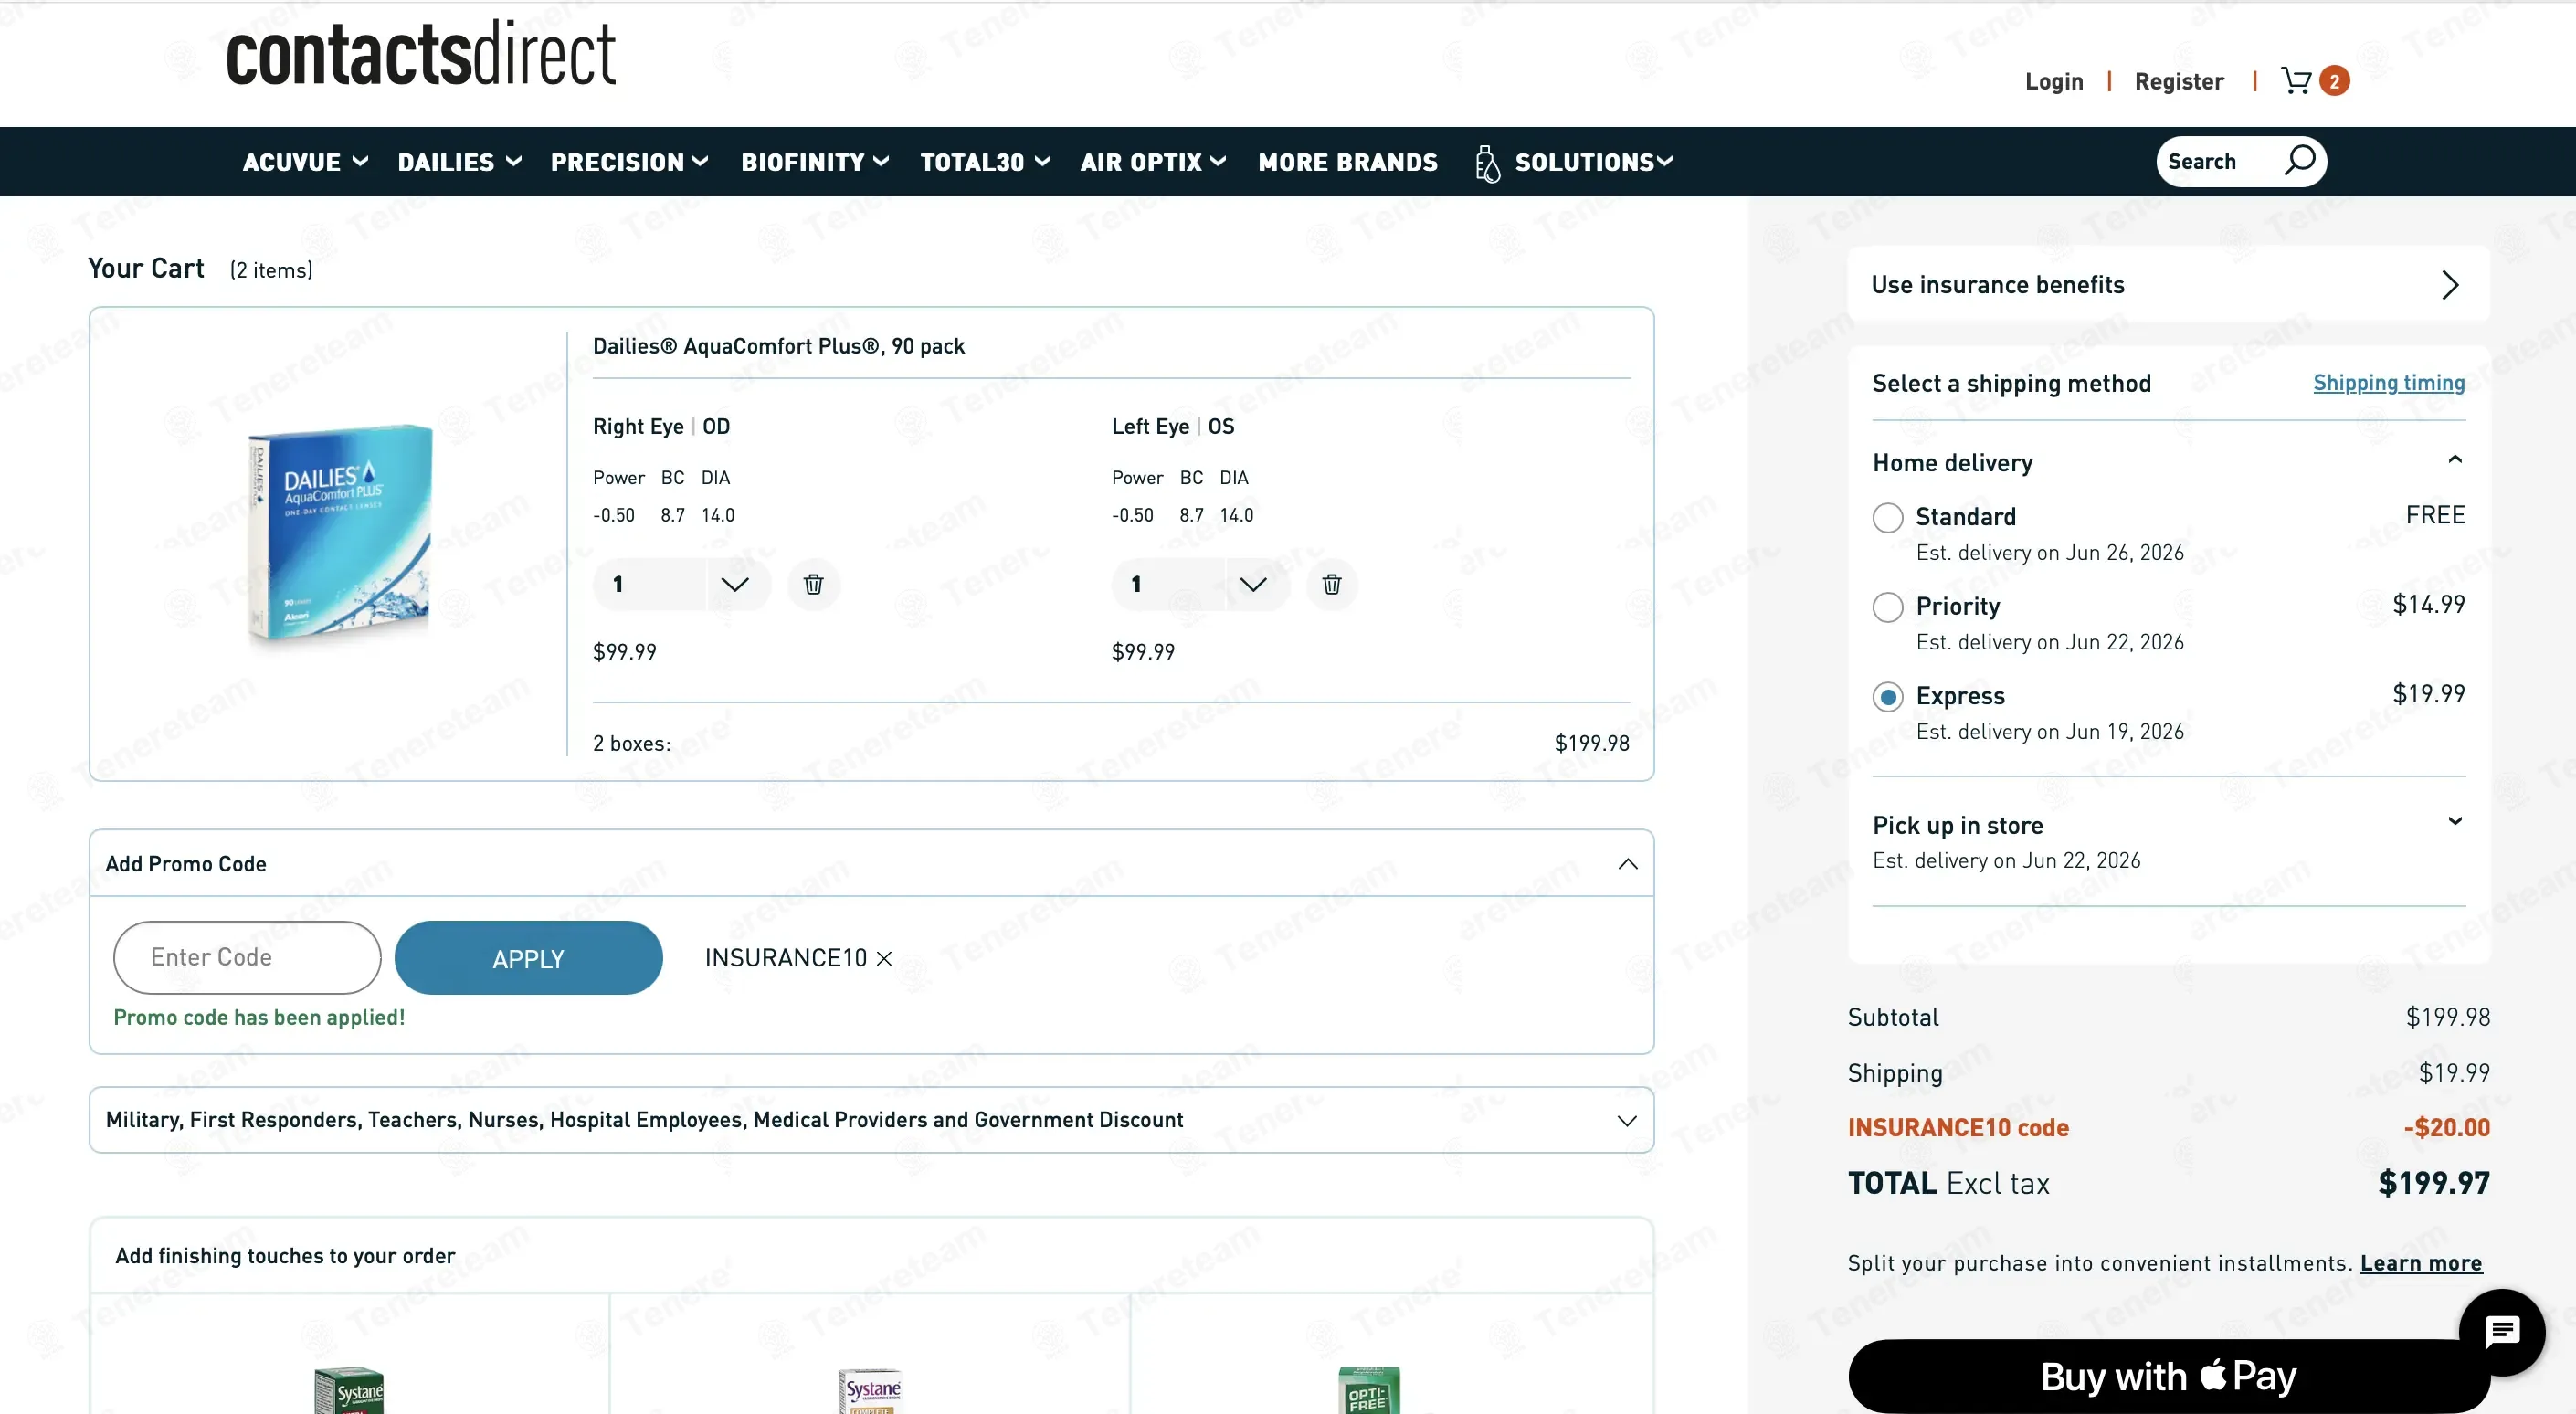
Task: Click Buy with Apple Pay
Action: click(2168, 1376)
